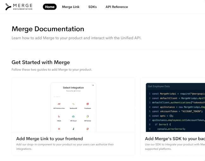Click the search field in Select Integration
Screen dimensions: 205x161
click(73, 97)
